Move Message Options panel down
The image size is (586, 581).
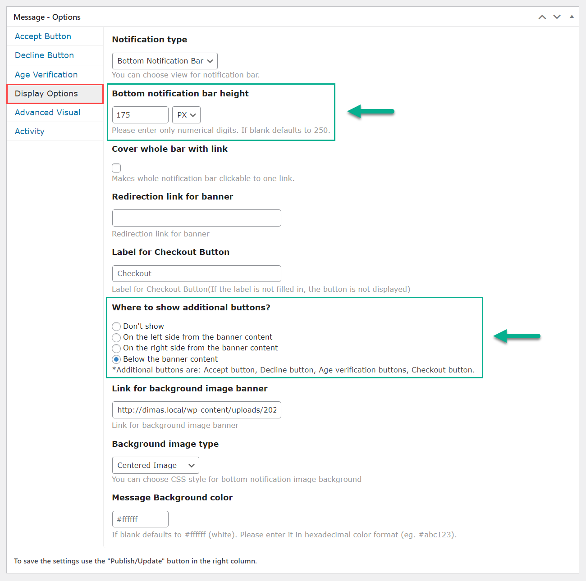(557, 17)
